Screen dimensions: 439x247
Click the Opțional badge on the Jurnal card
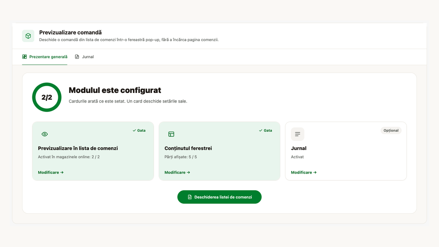coord(391,130)
